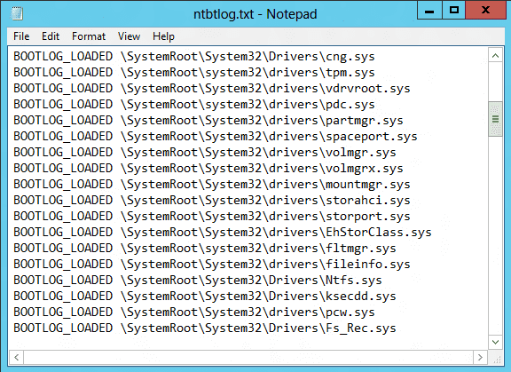511x372 pixels.
Task: Maximize the Notepad window
Action: tap(453, 10)
